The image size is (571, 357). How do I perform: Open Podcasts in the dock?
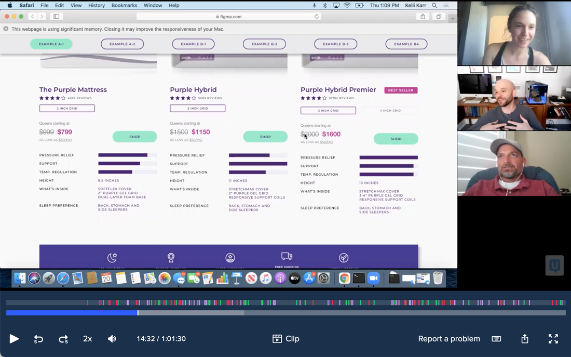pyautogui.click(x=280, y=278)
